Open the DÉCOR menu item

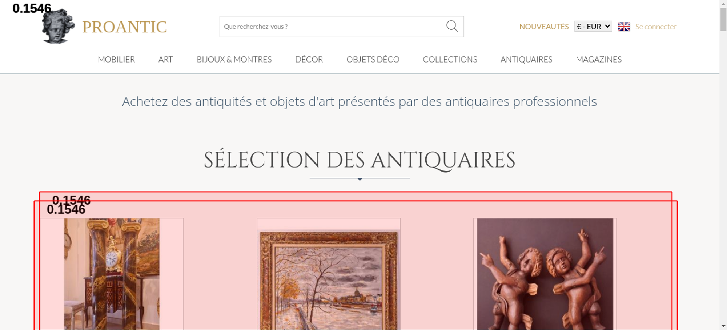click(309, 59)
